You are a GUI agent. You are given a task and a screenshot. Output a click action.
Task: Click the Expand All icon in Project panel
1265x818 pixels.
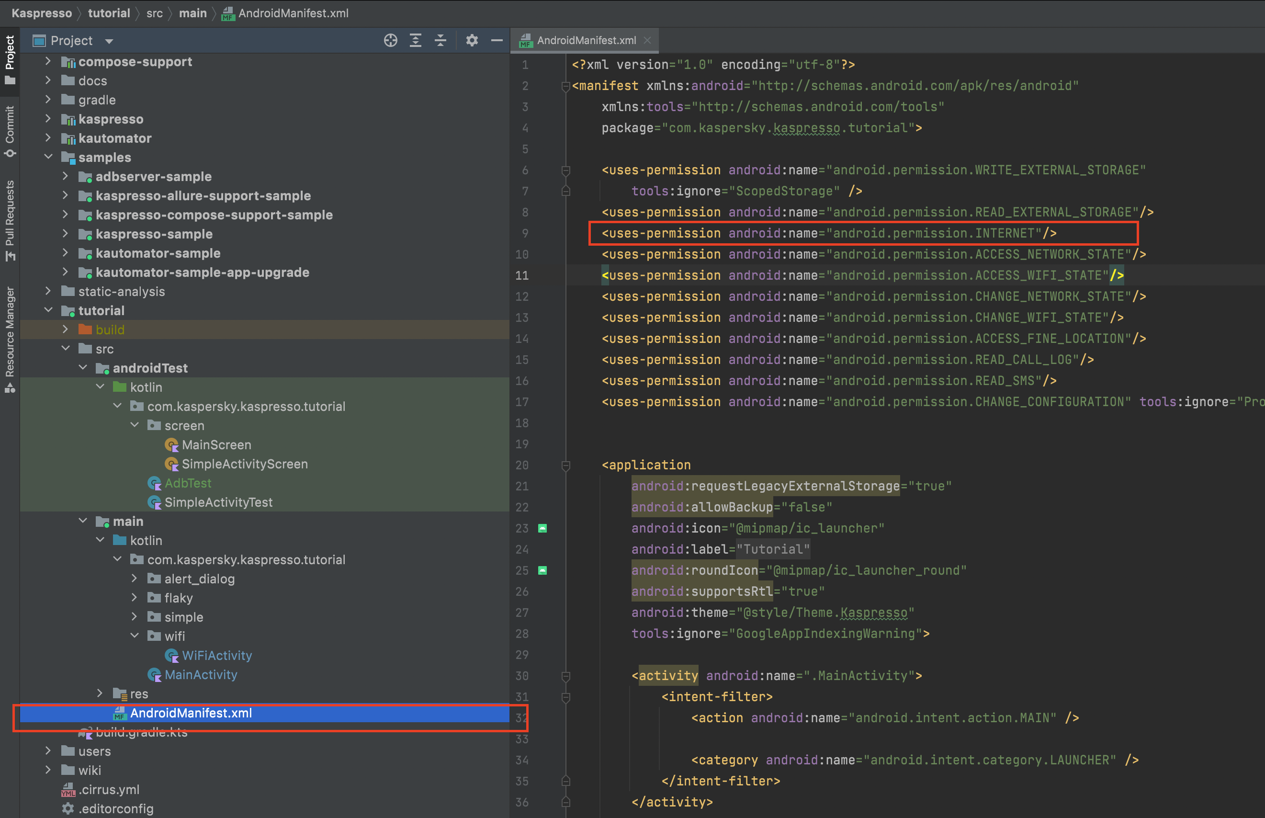(x=415, y=40)
